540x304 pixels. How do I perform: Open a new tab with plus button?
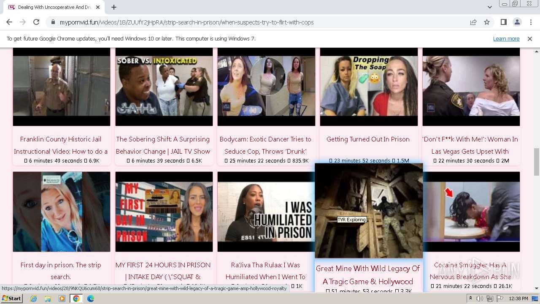(114, 7)
